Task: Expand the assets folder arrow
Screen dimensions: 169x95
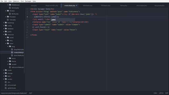Action: tap(6, 37)
